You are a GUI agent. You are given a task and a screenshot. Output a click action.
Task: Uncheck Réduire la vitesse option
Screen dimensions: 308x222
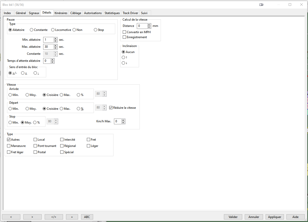[111, 108]
